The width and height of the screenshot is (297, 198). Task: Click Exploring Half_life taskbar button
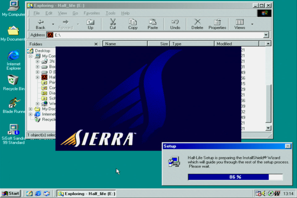87,193
